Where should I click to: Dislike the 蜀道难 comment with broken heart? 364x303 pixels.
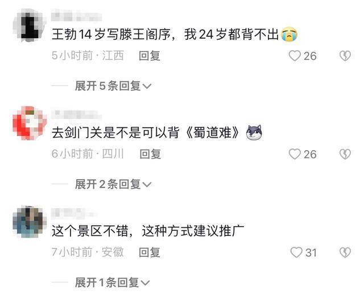point(345,154)
